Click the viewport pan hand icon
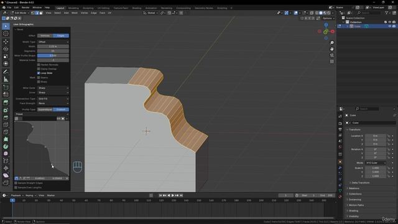 tap(331, 49)
